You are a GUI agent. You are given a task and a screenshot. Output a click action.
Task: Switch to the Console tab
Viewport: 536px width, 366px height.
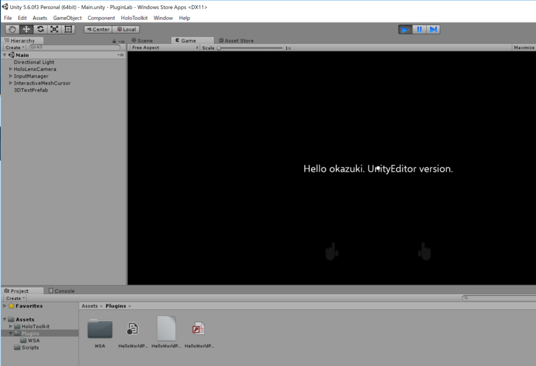(x=62, y=291)
